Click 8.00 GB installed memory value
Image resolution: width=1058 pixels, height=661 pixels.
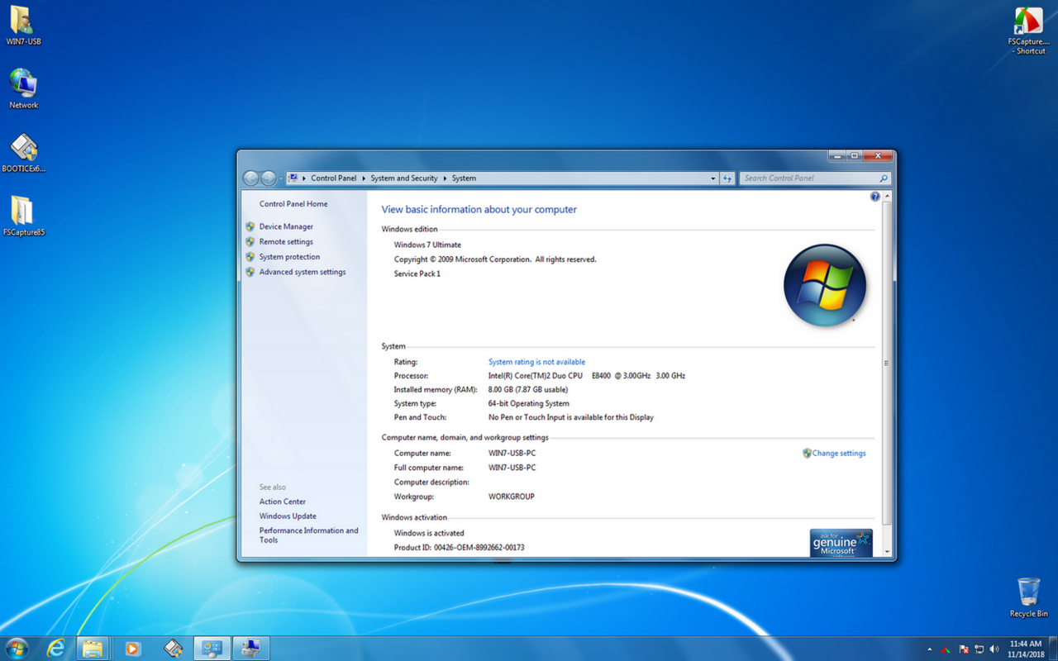(x=528, y=389)
